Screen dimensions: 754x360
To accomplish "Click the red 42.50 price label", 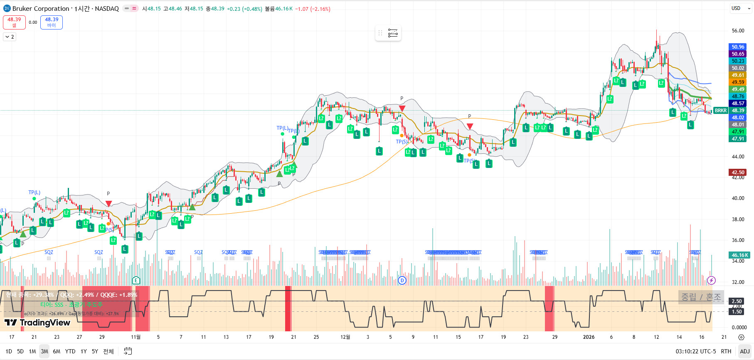I will pyautogui.click(x=738, y=172).
